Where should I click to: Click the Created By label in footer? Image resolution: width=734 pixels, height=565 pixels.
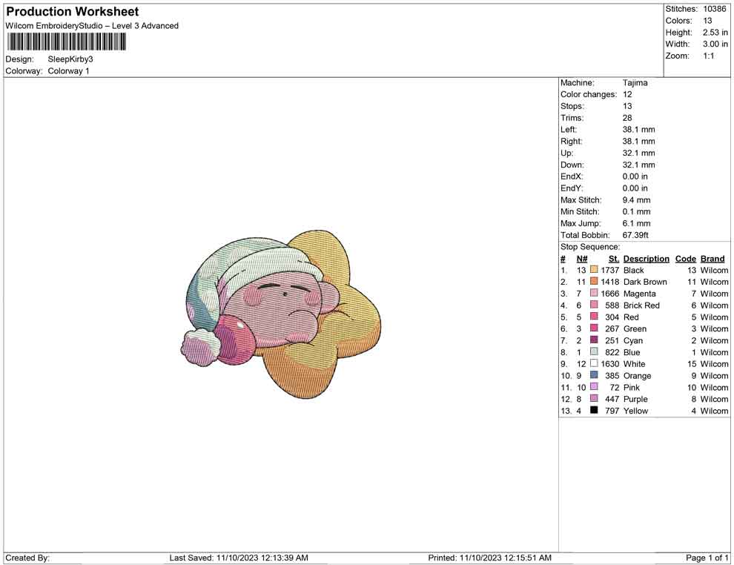coord(27,558)
